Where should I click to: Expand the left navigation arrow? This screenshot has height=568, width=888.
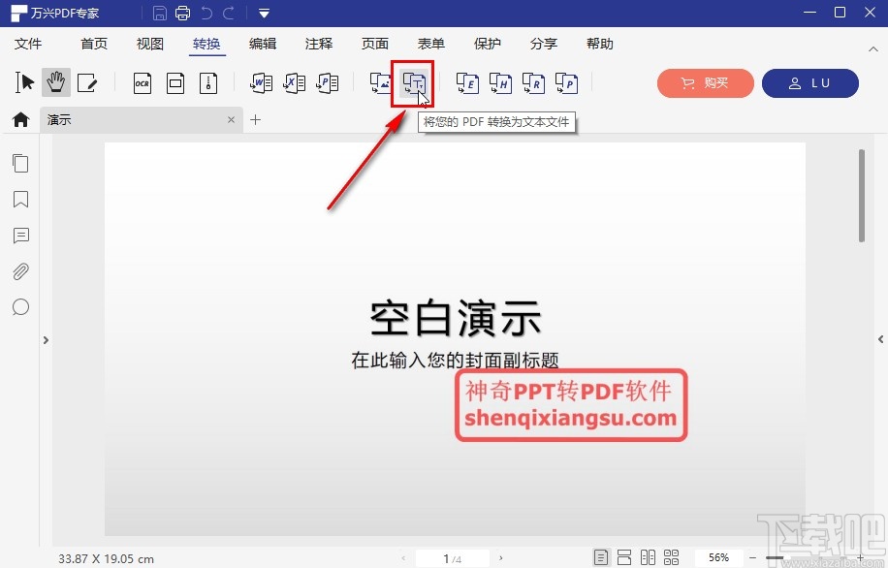46,340
